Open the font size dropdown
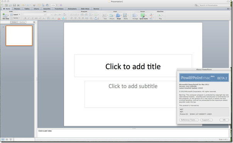Screen dimensions: 233x143 point(52,15)
